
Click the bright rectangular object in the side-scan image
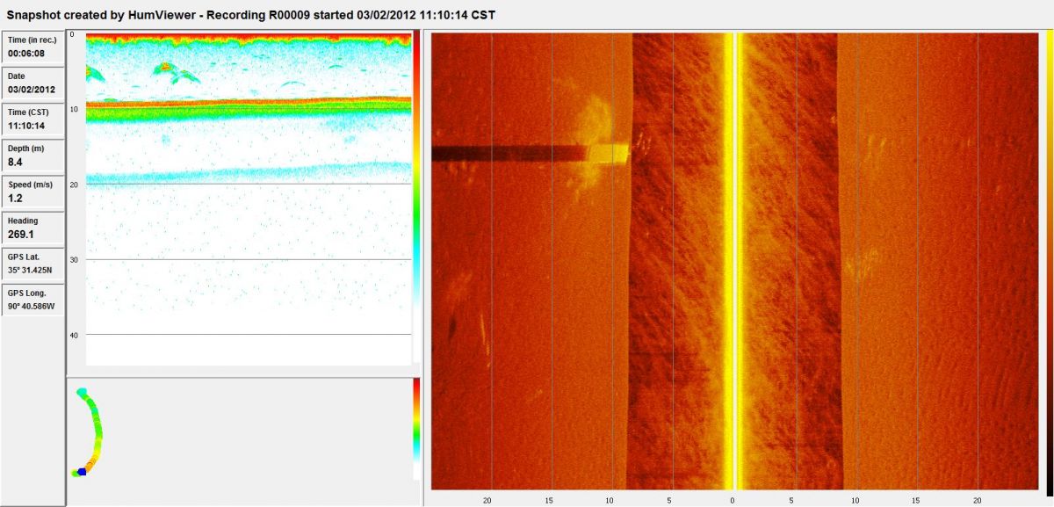[x=609, y=154]
